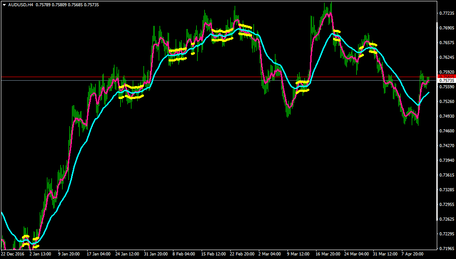
Task: Click the OHLC values 0.75789 0.75809 0.75685 0.75735
Action: pyautogui.click(x=67, y=4)
